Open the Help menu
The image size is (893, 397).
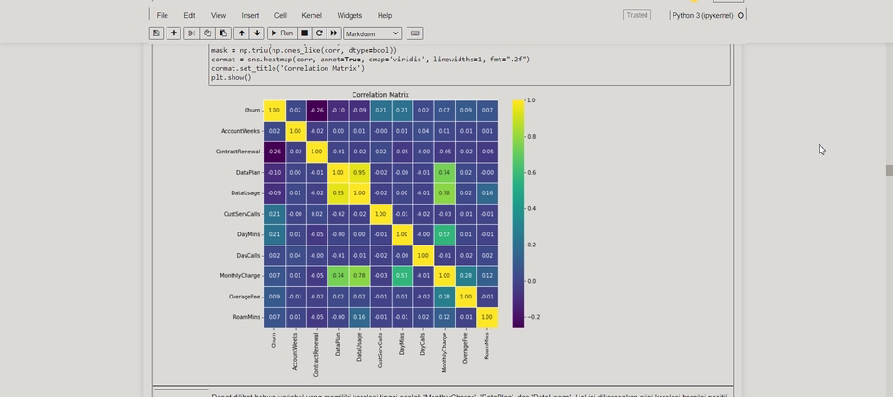click(x=384, y=16)
